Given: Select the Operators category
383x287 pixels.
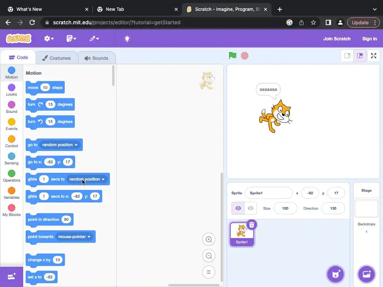Looking at the screenshot, I should [12, 176].
